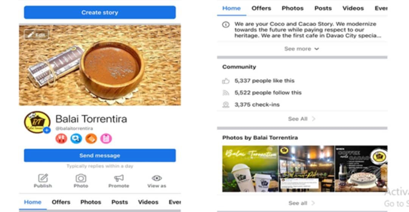Expand the description with See more

pyautogui.click(x=302, y=49)
